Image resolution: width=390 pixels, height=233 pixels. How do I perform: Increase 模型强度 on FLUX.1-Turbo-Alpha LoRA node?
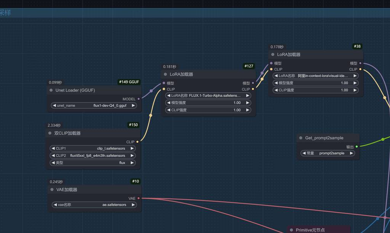[x=248, y=103]
